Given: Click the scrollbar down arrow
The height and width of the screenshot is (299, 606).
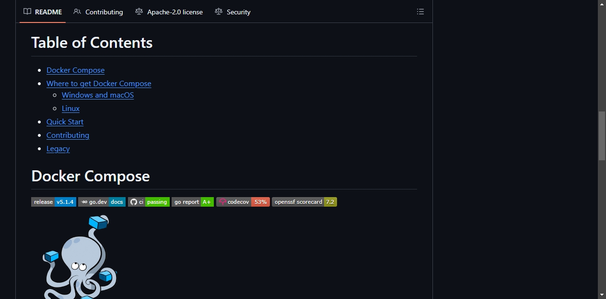Looking at the screenshot, I should pos(602,295).
